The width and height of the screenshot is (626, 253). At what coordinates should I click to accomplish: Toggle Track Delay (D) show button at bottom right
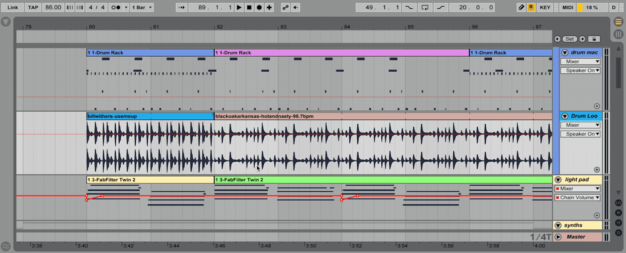point(618,232)
